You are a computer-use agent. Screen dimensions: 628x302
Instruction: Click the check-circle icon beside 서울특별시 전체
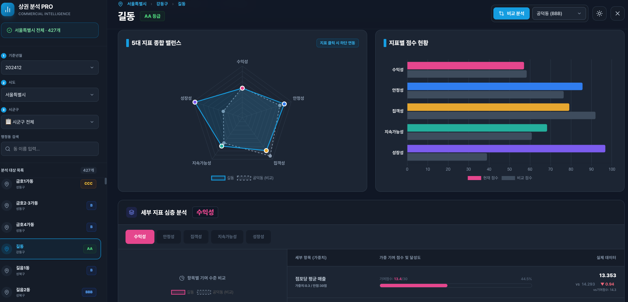pyautogui.click(x=9, y=30)
